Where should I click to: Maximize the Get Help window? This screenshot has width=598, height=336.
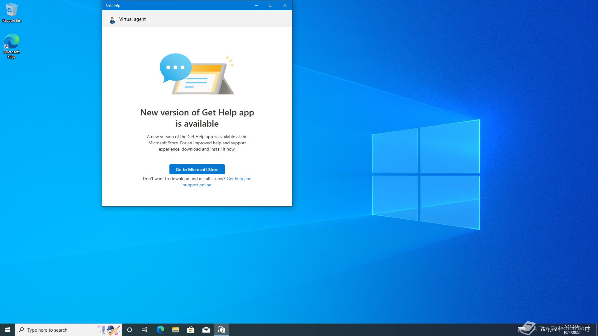[270, 5]
